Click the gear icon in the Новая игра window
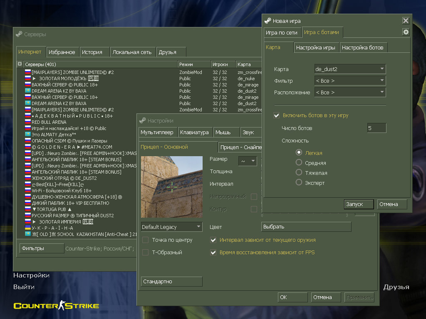This screenshot has height=319, width=426. (x=406, y=32)
